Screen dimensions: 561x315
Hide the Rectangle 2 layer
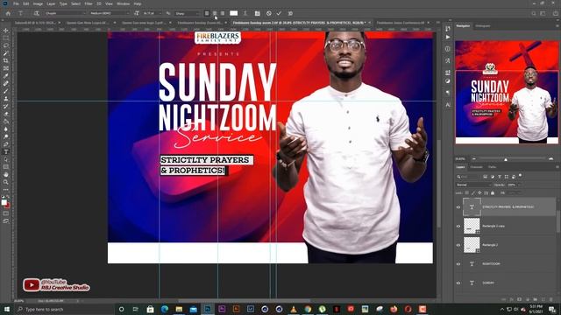pyautogui.click(x=458, y=245)
